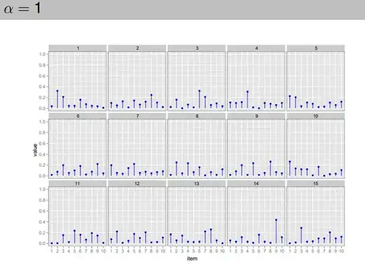Click the item 8 peak point in panel 13
This screenshot has height=268, width=365.
point(211,230)
